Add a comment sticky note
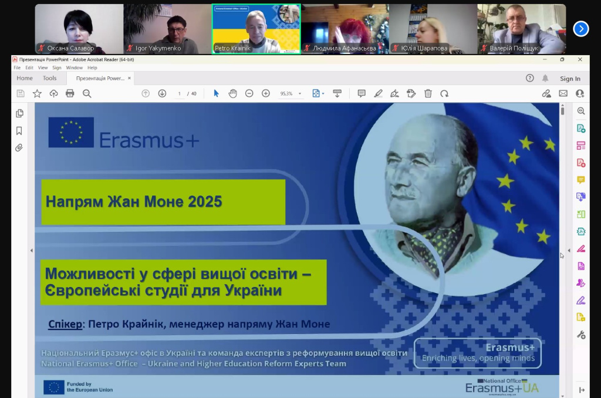Viewport: 601px width, 398px height. point(362,93)
